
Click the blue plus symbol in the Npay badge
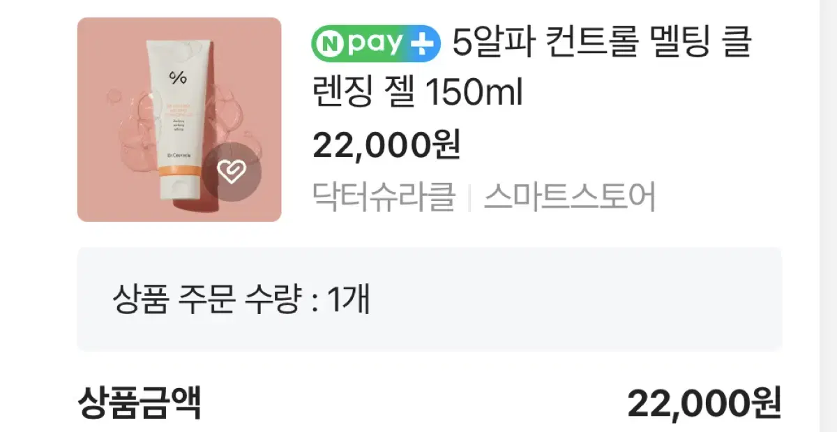point(423,43)
